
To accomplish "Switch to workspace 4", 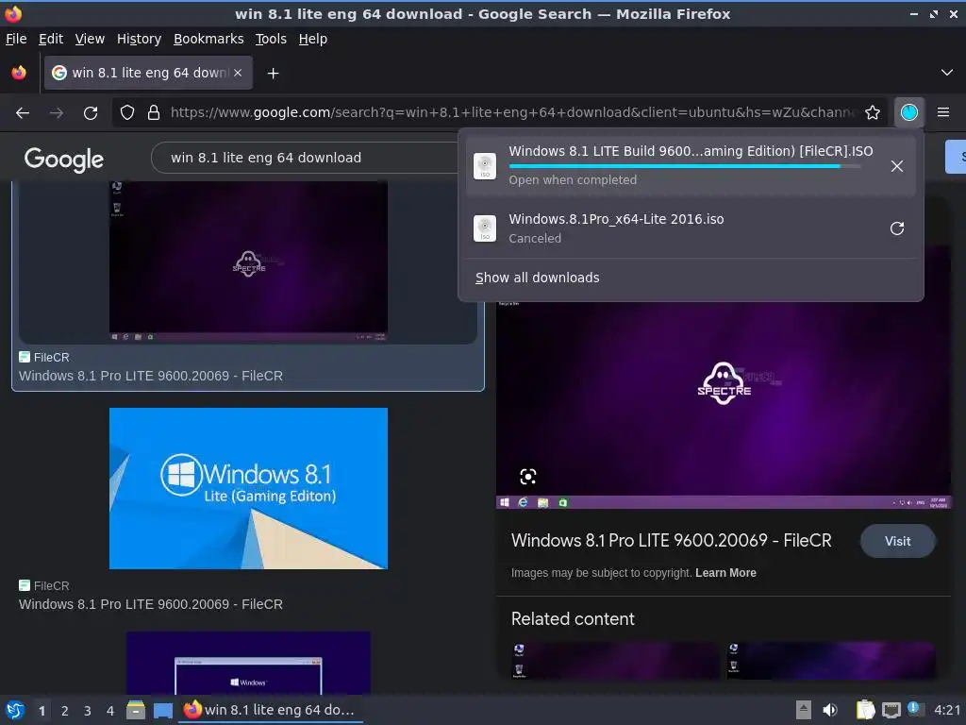I will pos(110,711).
